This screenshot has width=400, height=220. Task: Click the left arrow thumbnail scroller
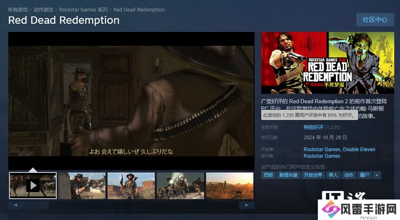coord(16,205)
